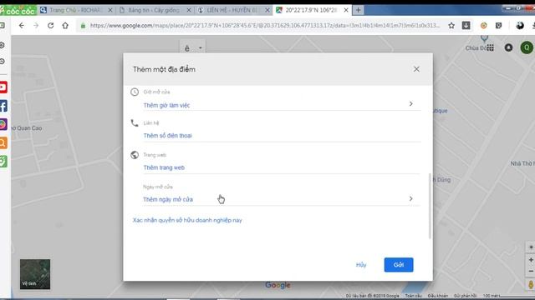Image resolution: width=535 pixels, height=300 pixels.
Task: Expand opening date chevron arrow
Action: (x=410, y=198)
